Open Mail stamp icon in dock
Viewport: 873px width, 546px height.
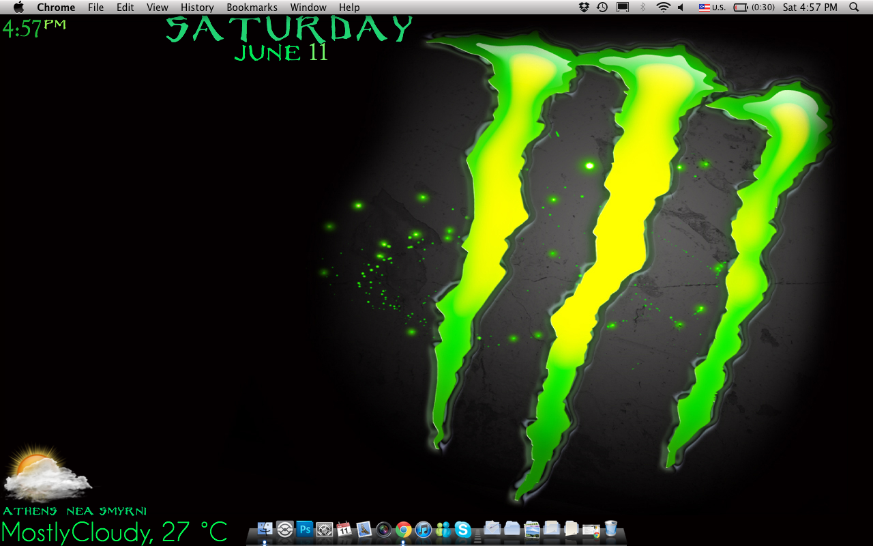364,529
